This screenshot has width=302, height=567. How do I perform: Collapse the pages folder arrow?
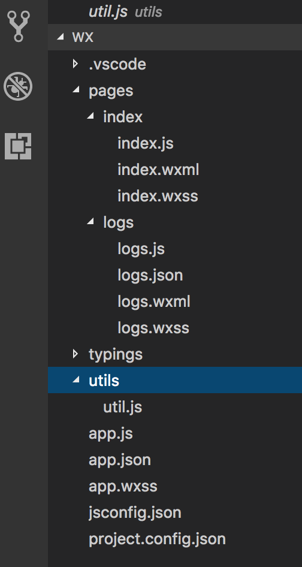pos(75,90)
